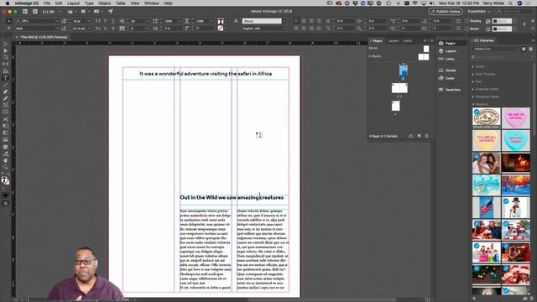Toggle the Underline button
The image size is (537, 302).
pos(113,21)
